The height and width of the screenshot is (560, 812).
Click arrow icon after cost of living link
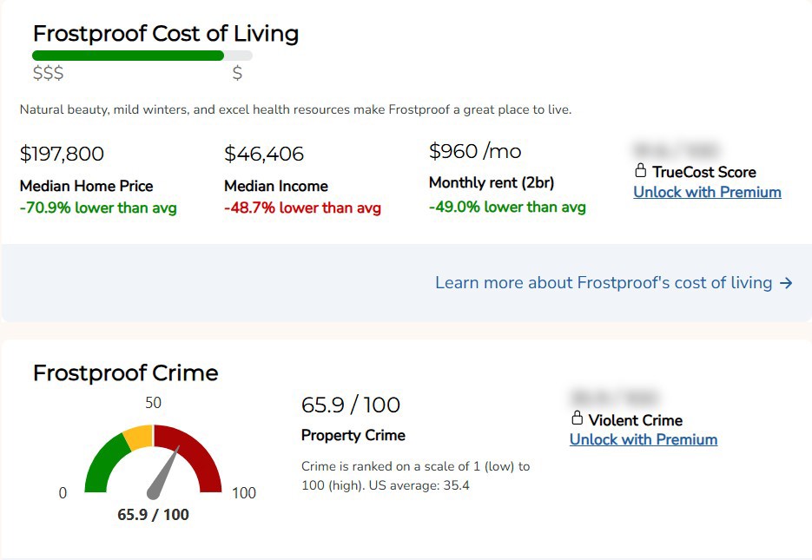coord(786,283)
